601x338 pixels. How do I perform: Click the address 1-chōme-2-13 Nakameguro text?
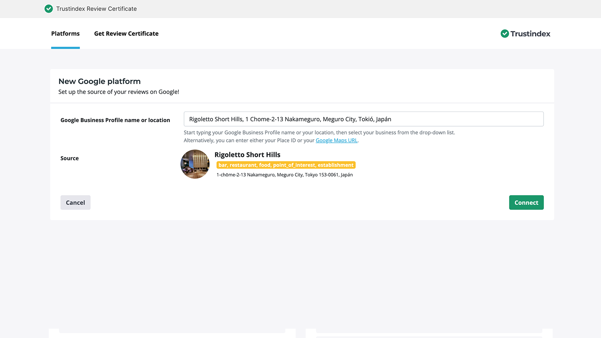[284, 175]
